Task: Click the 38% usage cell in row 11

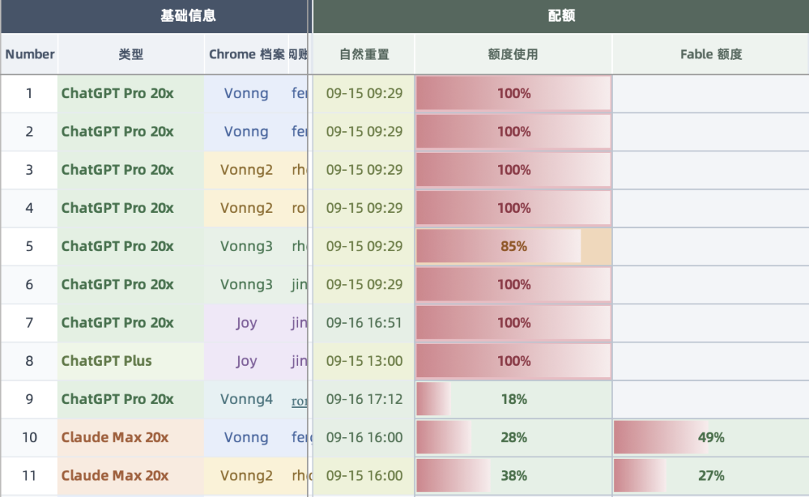Action: coord(513,475)
